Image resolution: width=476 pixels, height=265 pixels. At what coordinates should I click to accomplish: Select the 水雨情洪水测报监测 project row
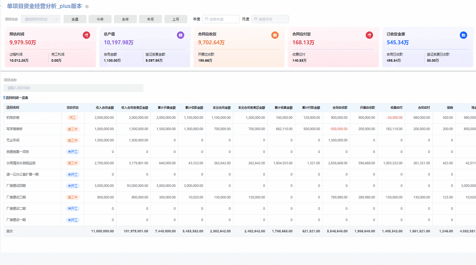click(x=21, y=163)
